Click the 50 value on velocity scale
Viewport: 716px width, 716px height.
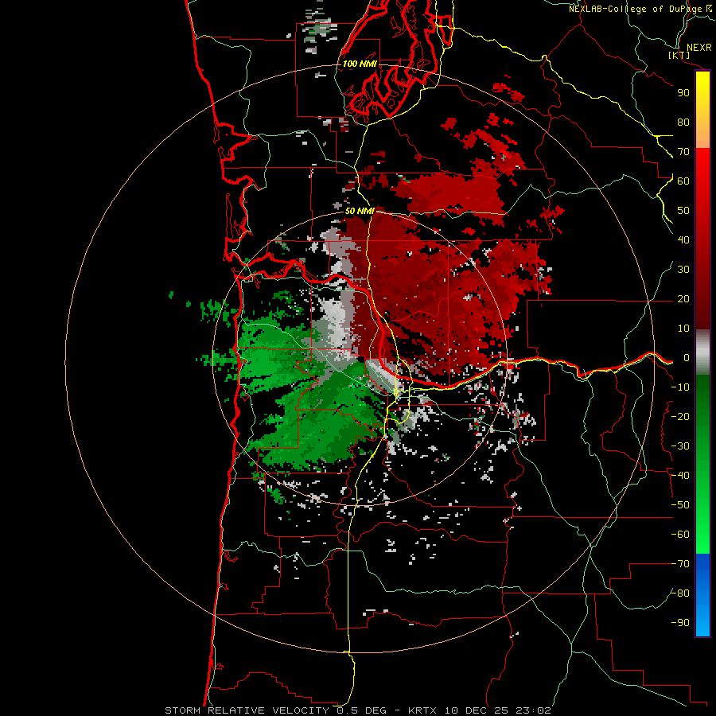683,211
